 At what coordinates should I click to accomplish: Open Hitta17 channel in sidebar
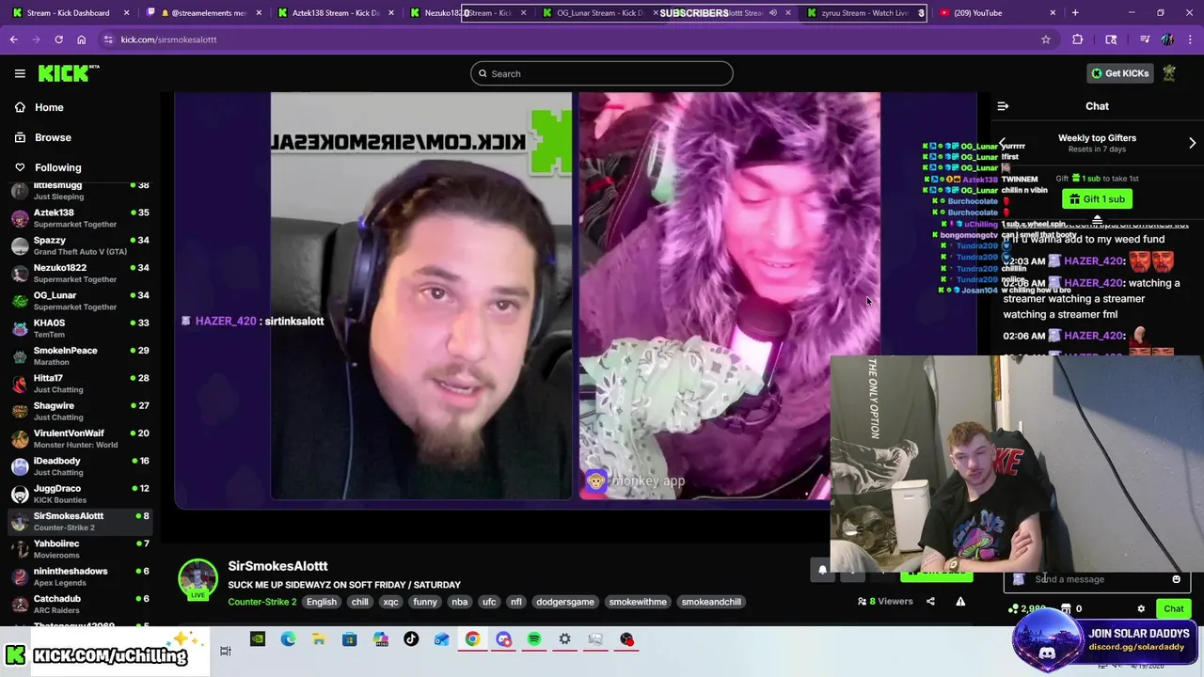pyautogui.click(x=80, y=384)
